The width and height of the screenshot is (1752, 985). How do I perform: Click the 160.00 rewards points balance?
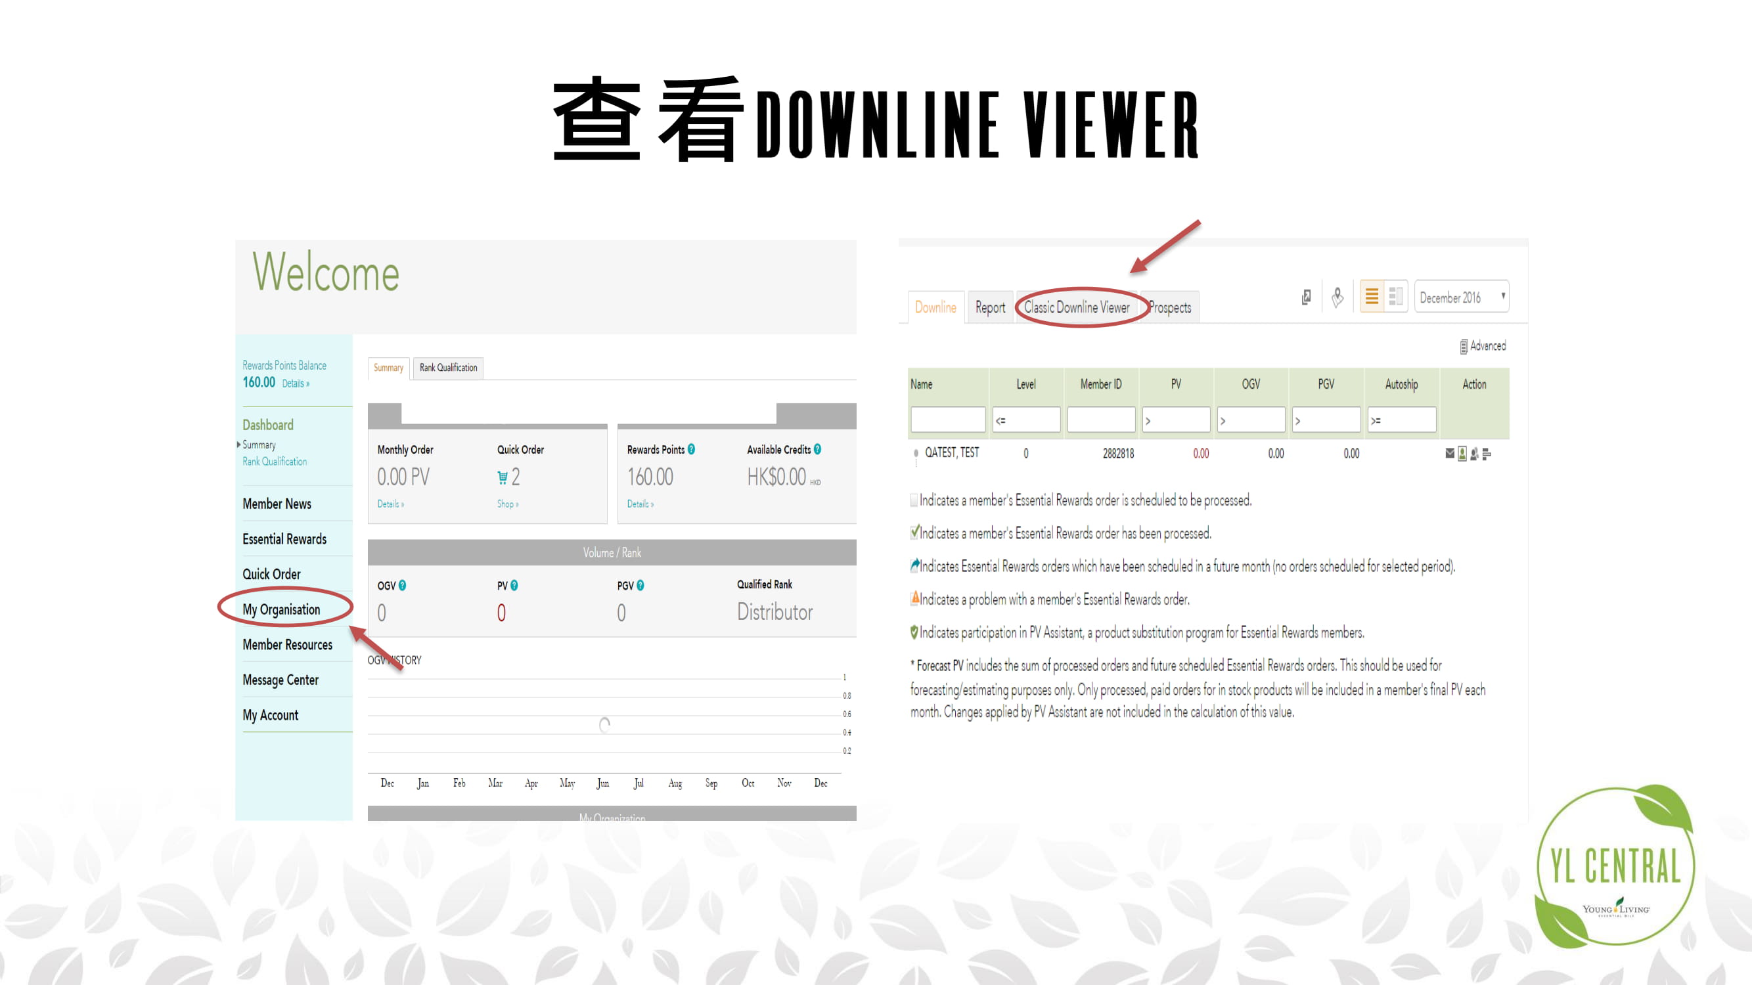click(258, 382)
